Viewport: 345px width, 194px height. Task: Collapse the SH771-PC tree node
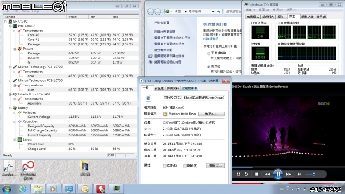[5, 22]
